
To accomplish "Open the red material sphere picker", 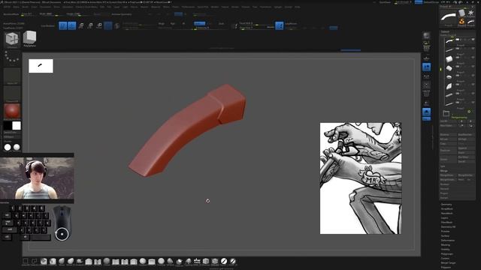I will (12, 111).
